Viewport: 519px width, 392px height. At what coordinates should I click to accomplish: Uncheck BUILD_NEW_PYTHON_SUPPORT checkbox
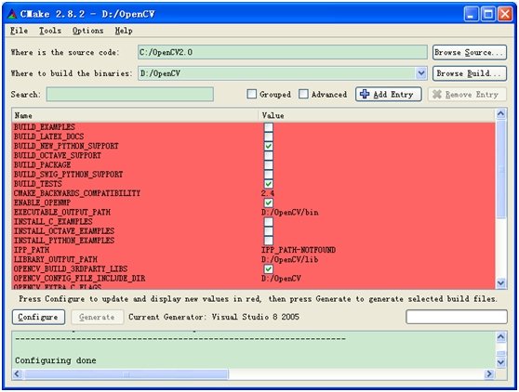tap(269, 146)
